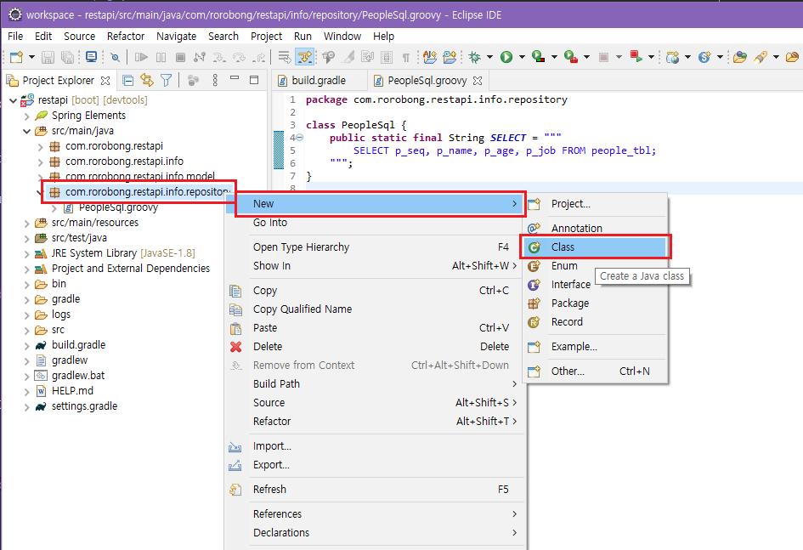803x550 pixels.
Task: Click the New wizard toolbar icon
Action: click(16, 57)
